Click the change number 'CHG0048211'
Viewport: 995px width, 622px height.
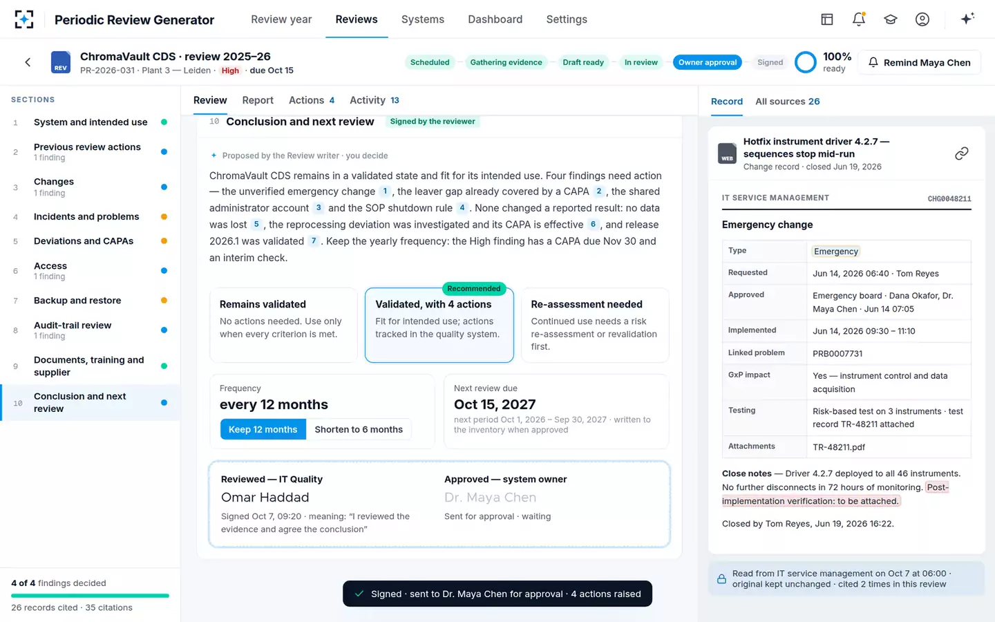(x=949, y=199)
